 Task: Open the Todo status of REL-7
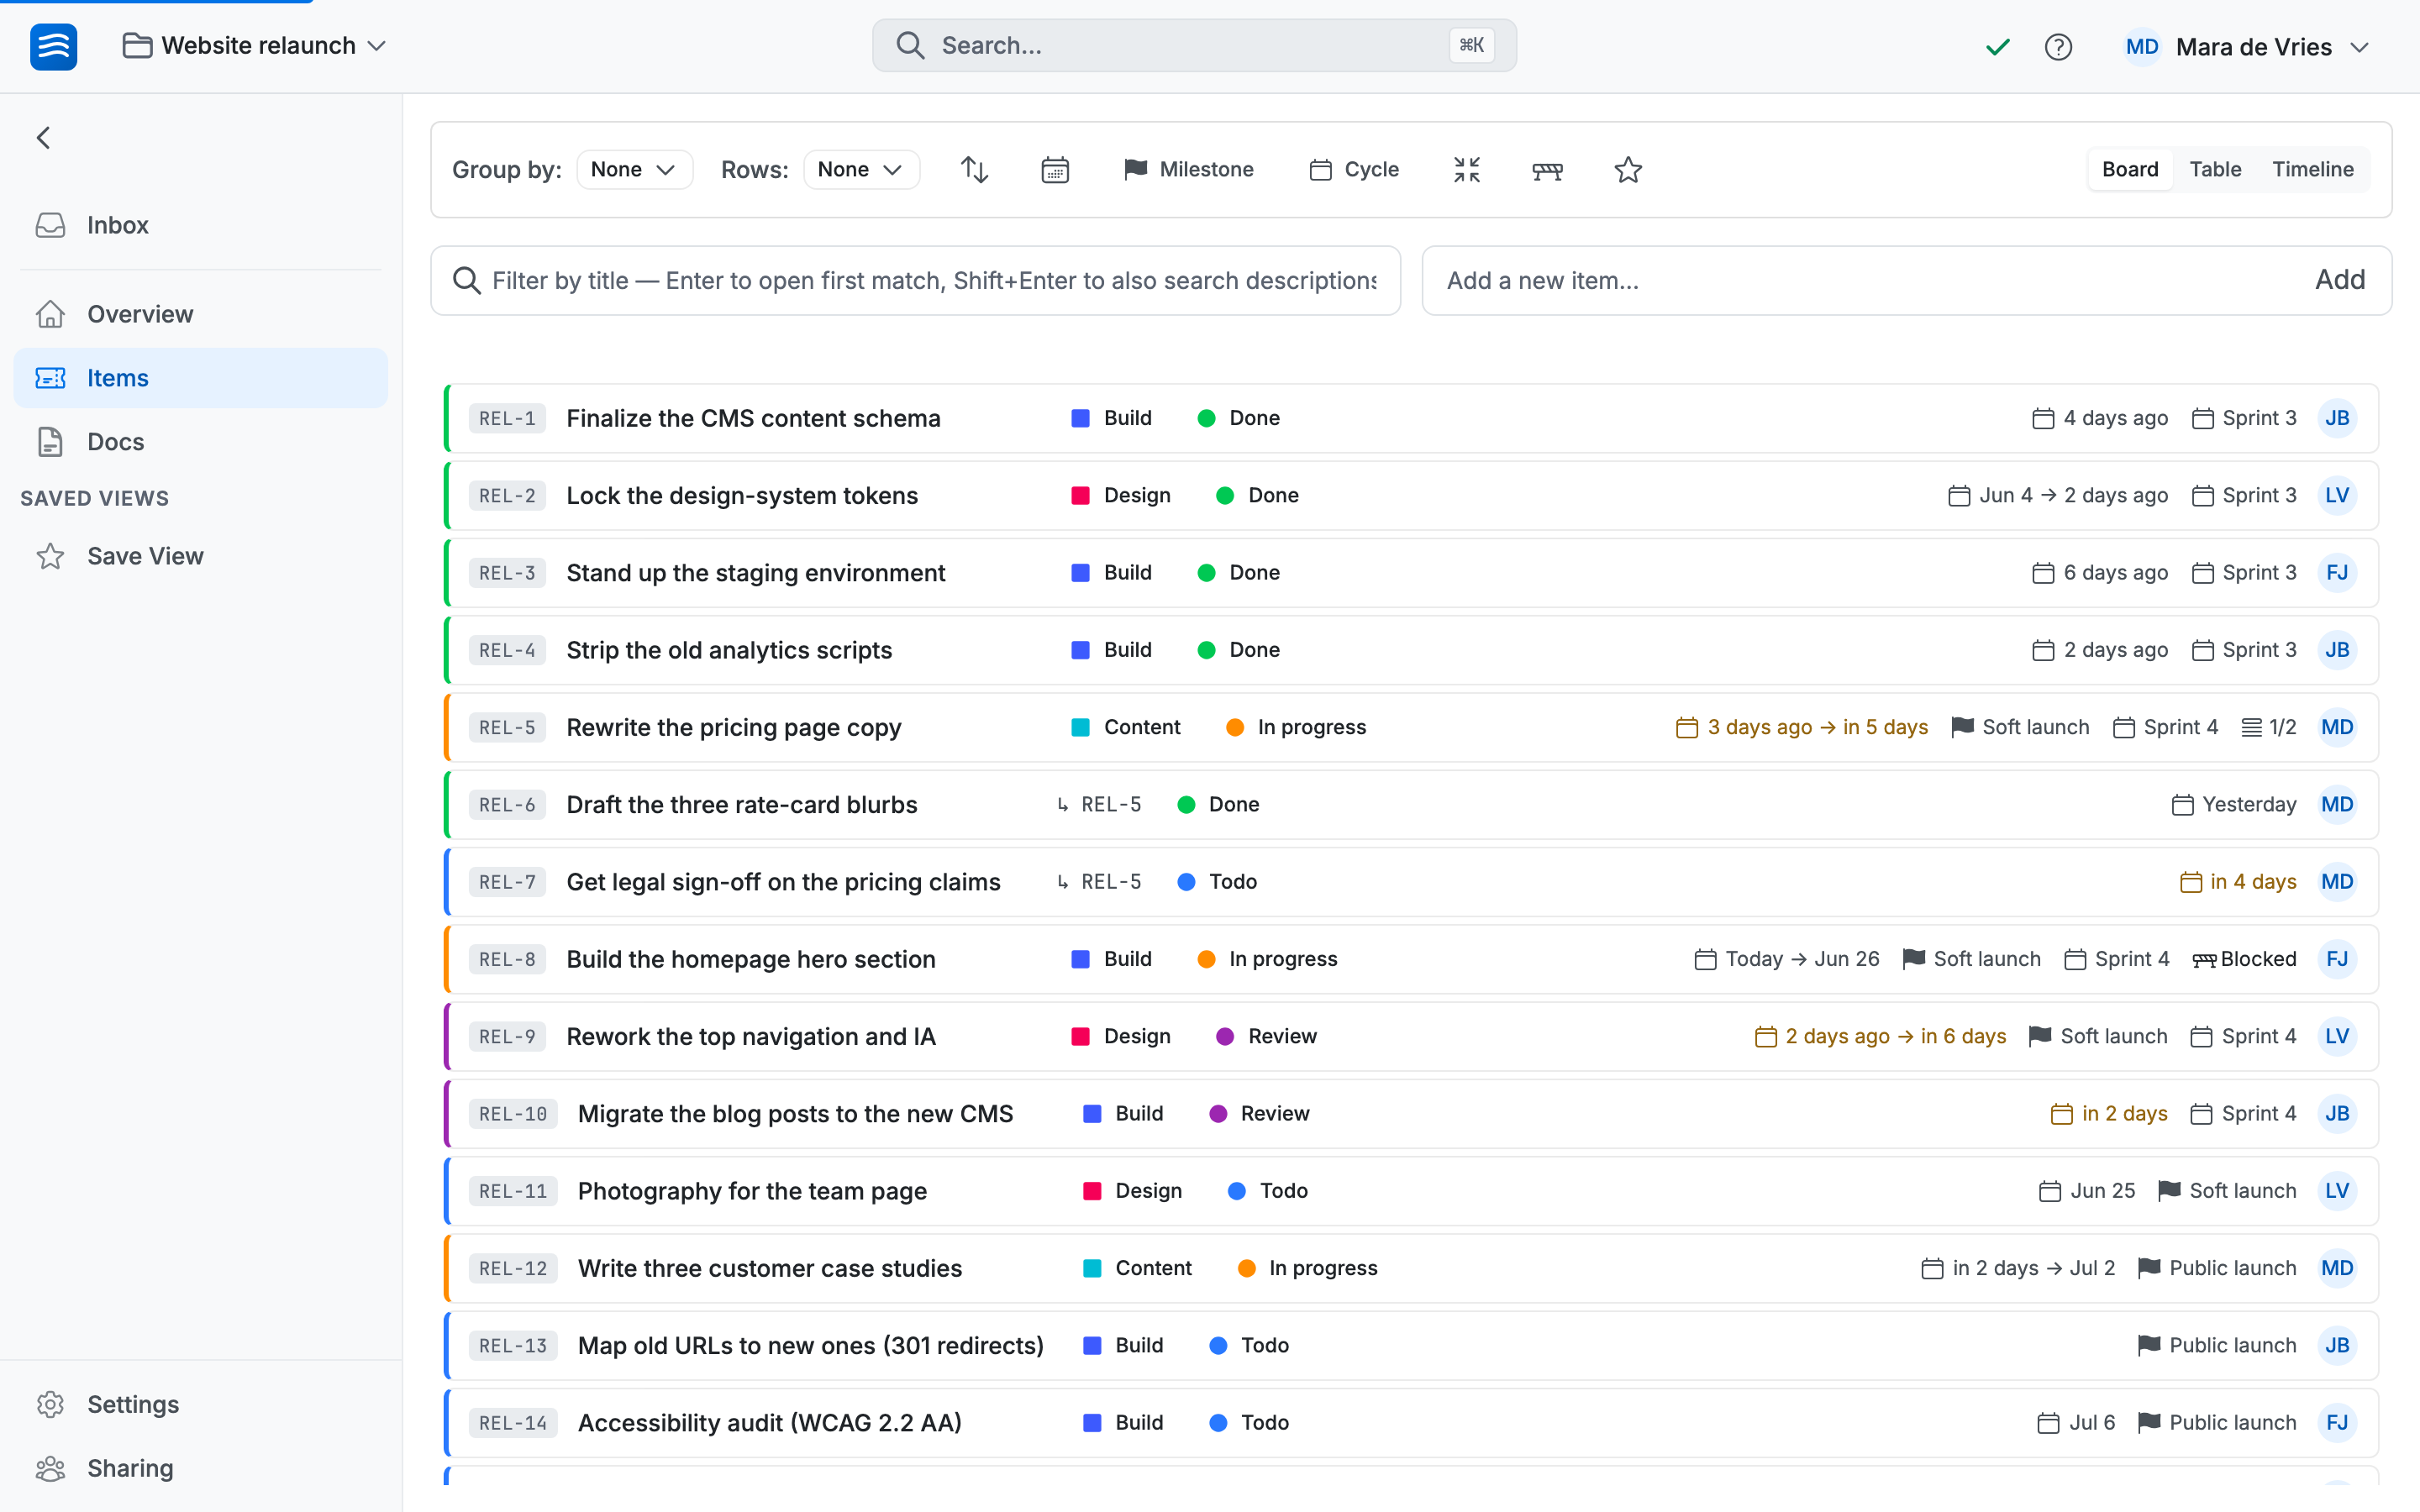click(1217, 882)
